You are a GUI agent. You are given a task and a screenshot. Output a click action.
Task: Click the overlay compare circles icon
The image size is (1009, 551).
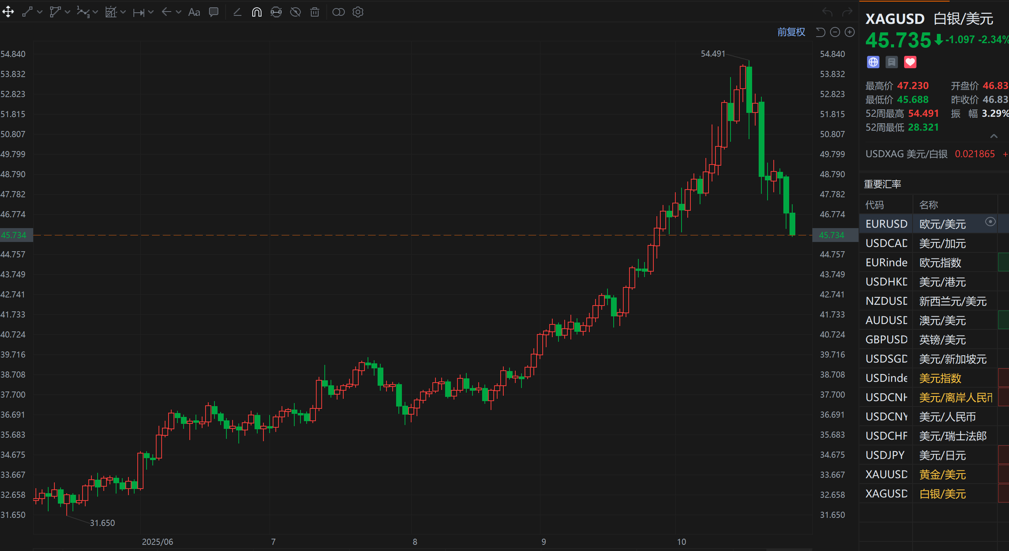338,12
